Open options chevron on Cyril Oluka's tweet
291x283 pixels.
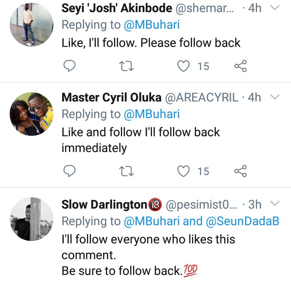[275, 97]
